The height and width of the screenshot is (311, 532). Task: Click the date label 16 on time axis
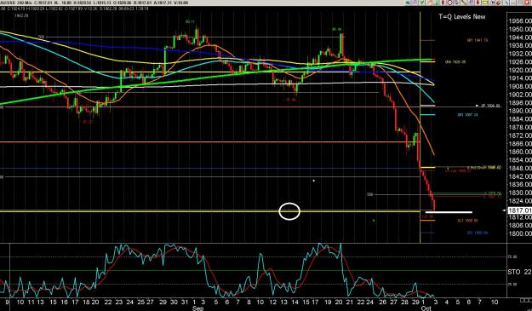coord(64,302)
